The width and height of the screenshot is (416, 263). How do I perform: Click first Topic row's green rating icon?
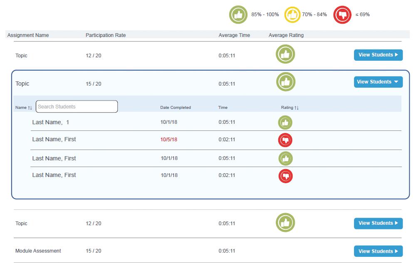click(x=285, y=54)
